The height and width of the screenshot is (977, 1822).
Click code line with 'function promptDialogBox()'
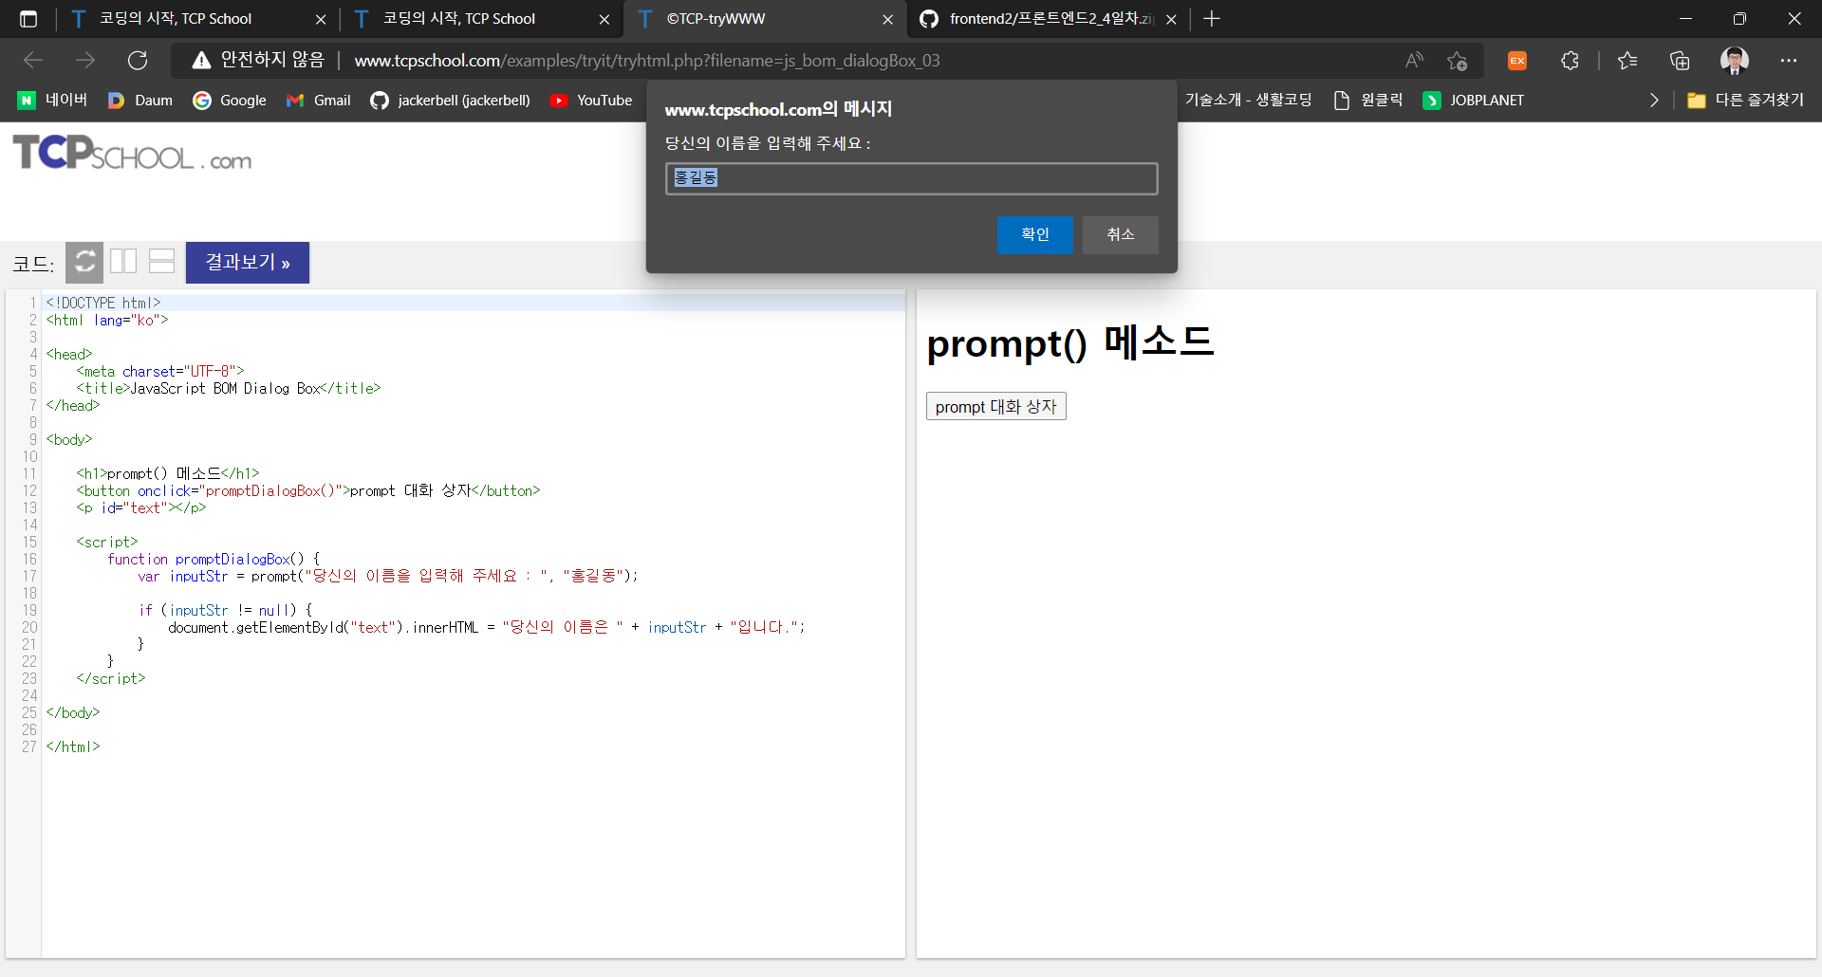pyautogui.click(x=214, y=559)
